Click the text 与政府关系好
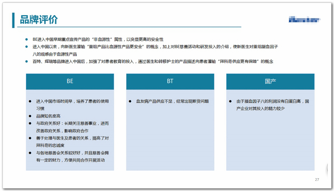 tap(48, 123)
